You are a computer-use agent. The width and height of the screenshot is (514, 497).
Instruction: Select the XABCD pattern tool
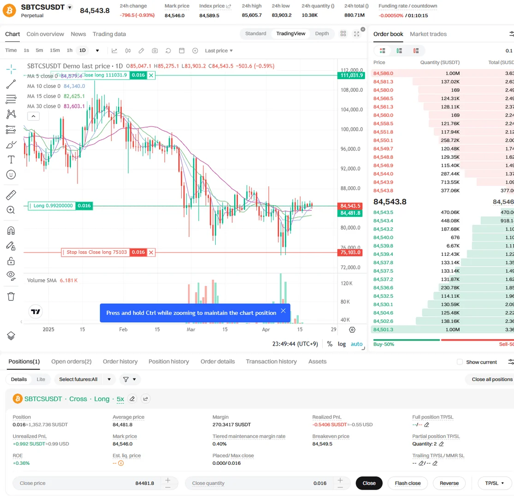pos(11,114)
